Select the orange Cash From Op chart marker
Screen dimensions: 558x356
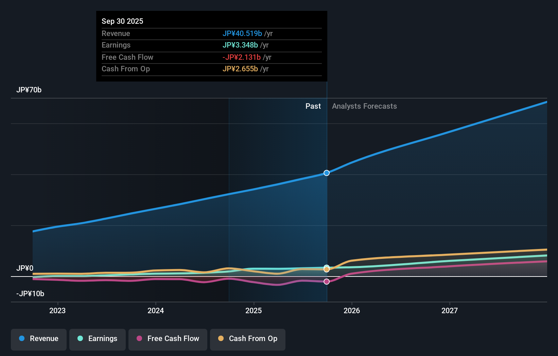click(327, 269)
